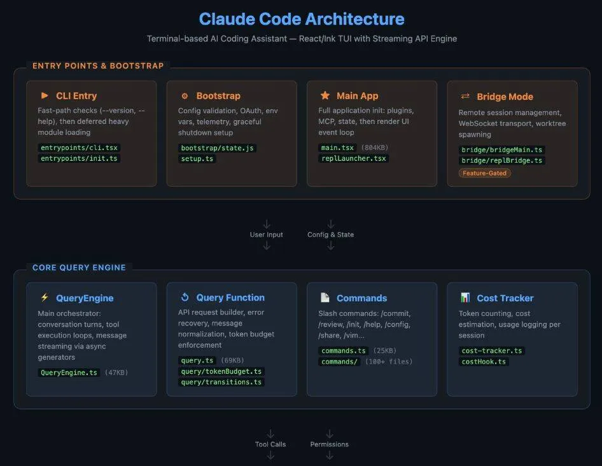This screenshot has height=466, width=602.
Task: Click the Commands document icon
Action: pos(325,298)
